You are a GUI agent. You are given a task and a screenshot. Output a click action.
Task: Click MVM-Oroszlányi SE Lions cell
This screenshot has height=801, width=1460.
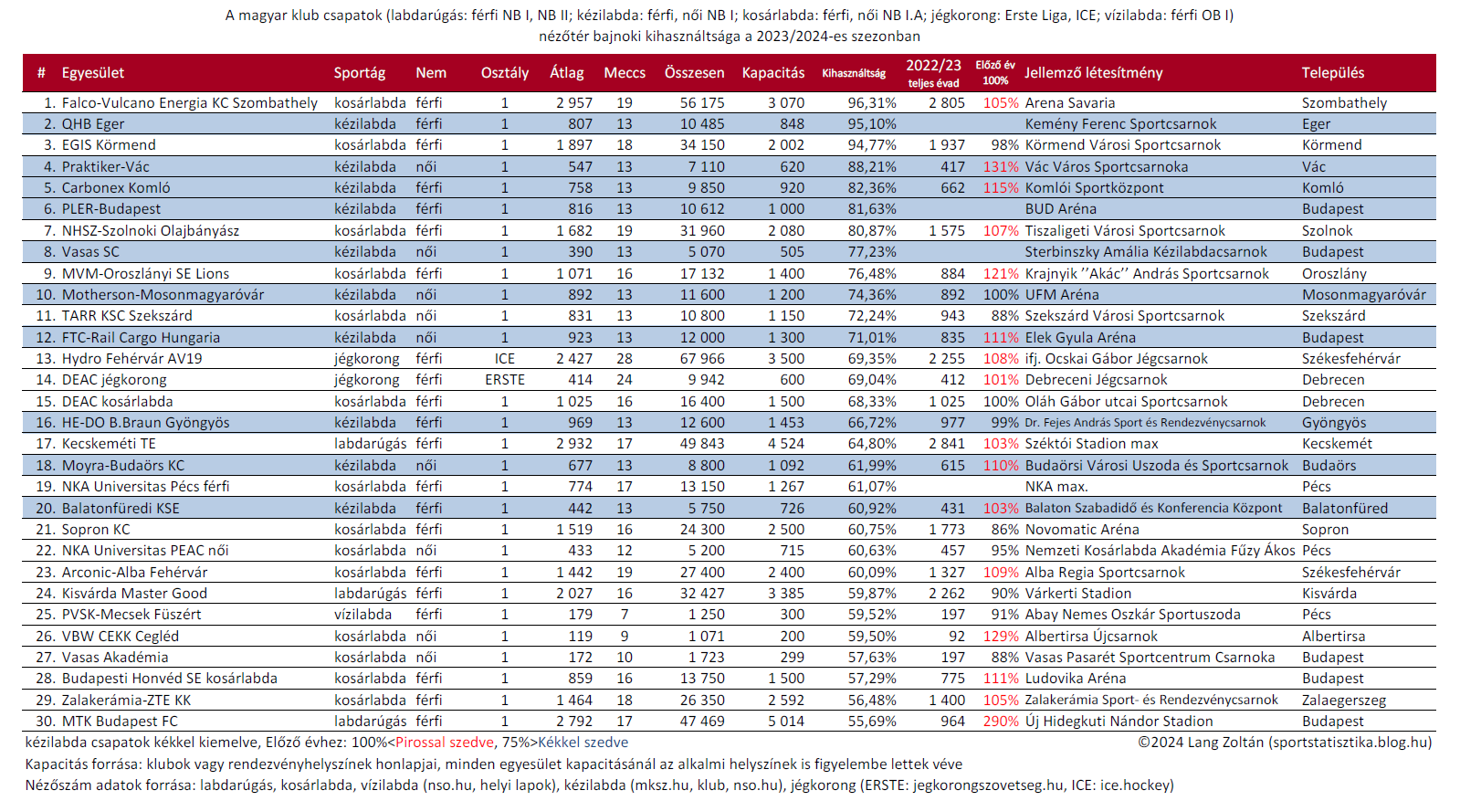[145, 274]
